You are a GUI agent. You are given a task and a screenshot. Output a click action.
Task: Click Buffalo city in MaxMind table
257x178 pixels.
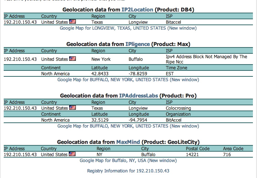(x=148, y=155)
